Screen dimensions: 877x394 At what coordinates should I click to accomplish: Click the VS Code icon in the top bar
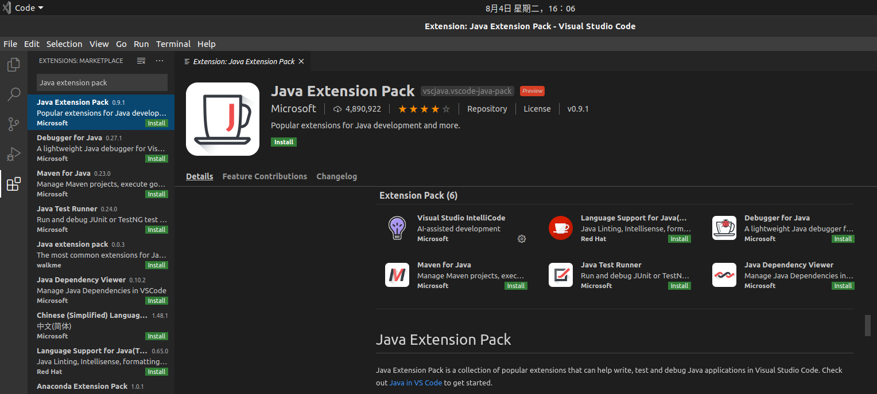tap(7, 8)
